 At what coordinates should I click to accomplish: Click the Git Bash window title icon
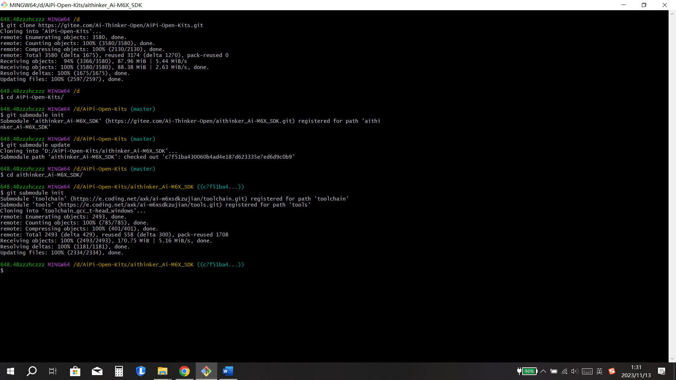pyautogui.click(x=4, y=5)
